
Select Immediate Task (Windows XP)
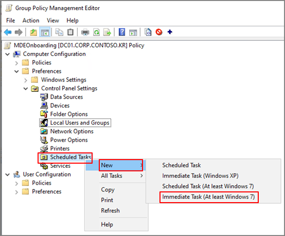pos(213,175)
